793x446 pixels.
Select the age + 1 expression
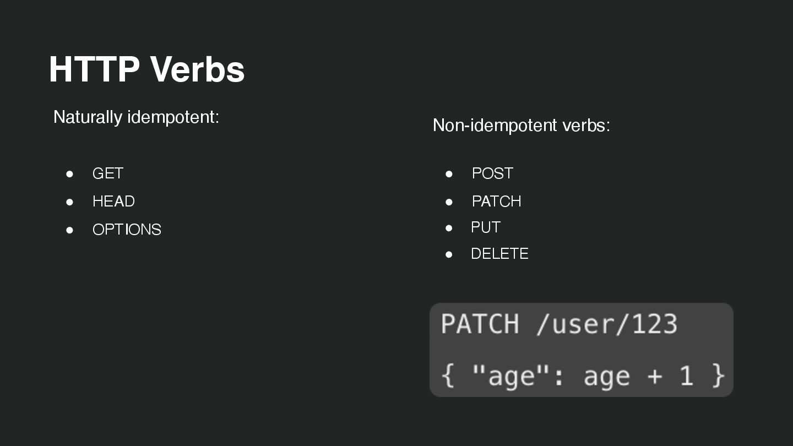638,377
